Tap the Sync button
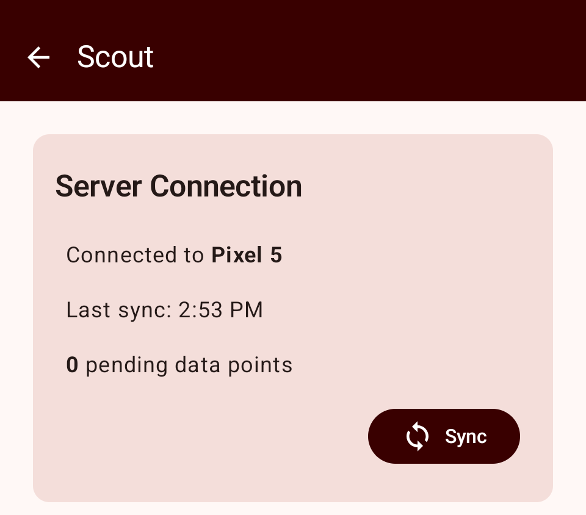Image resolution: width=586 pixels, height=515 pixels. click(444, 436)
